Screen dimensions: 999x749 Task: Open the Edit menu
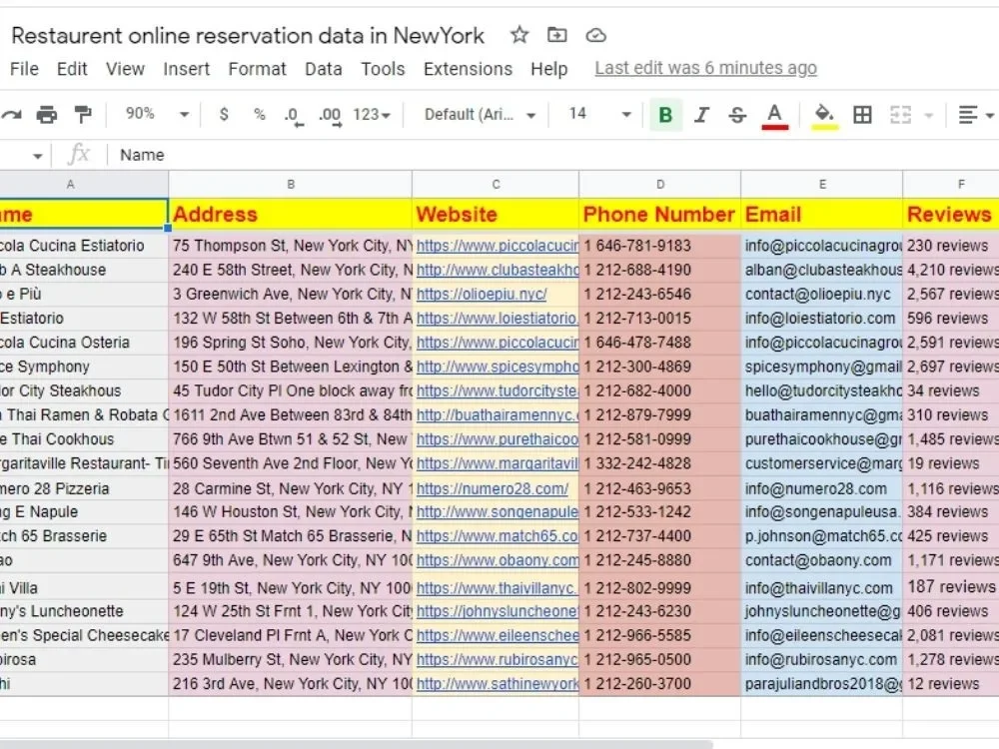72,69
